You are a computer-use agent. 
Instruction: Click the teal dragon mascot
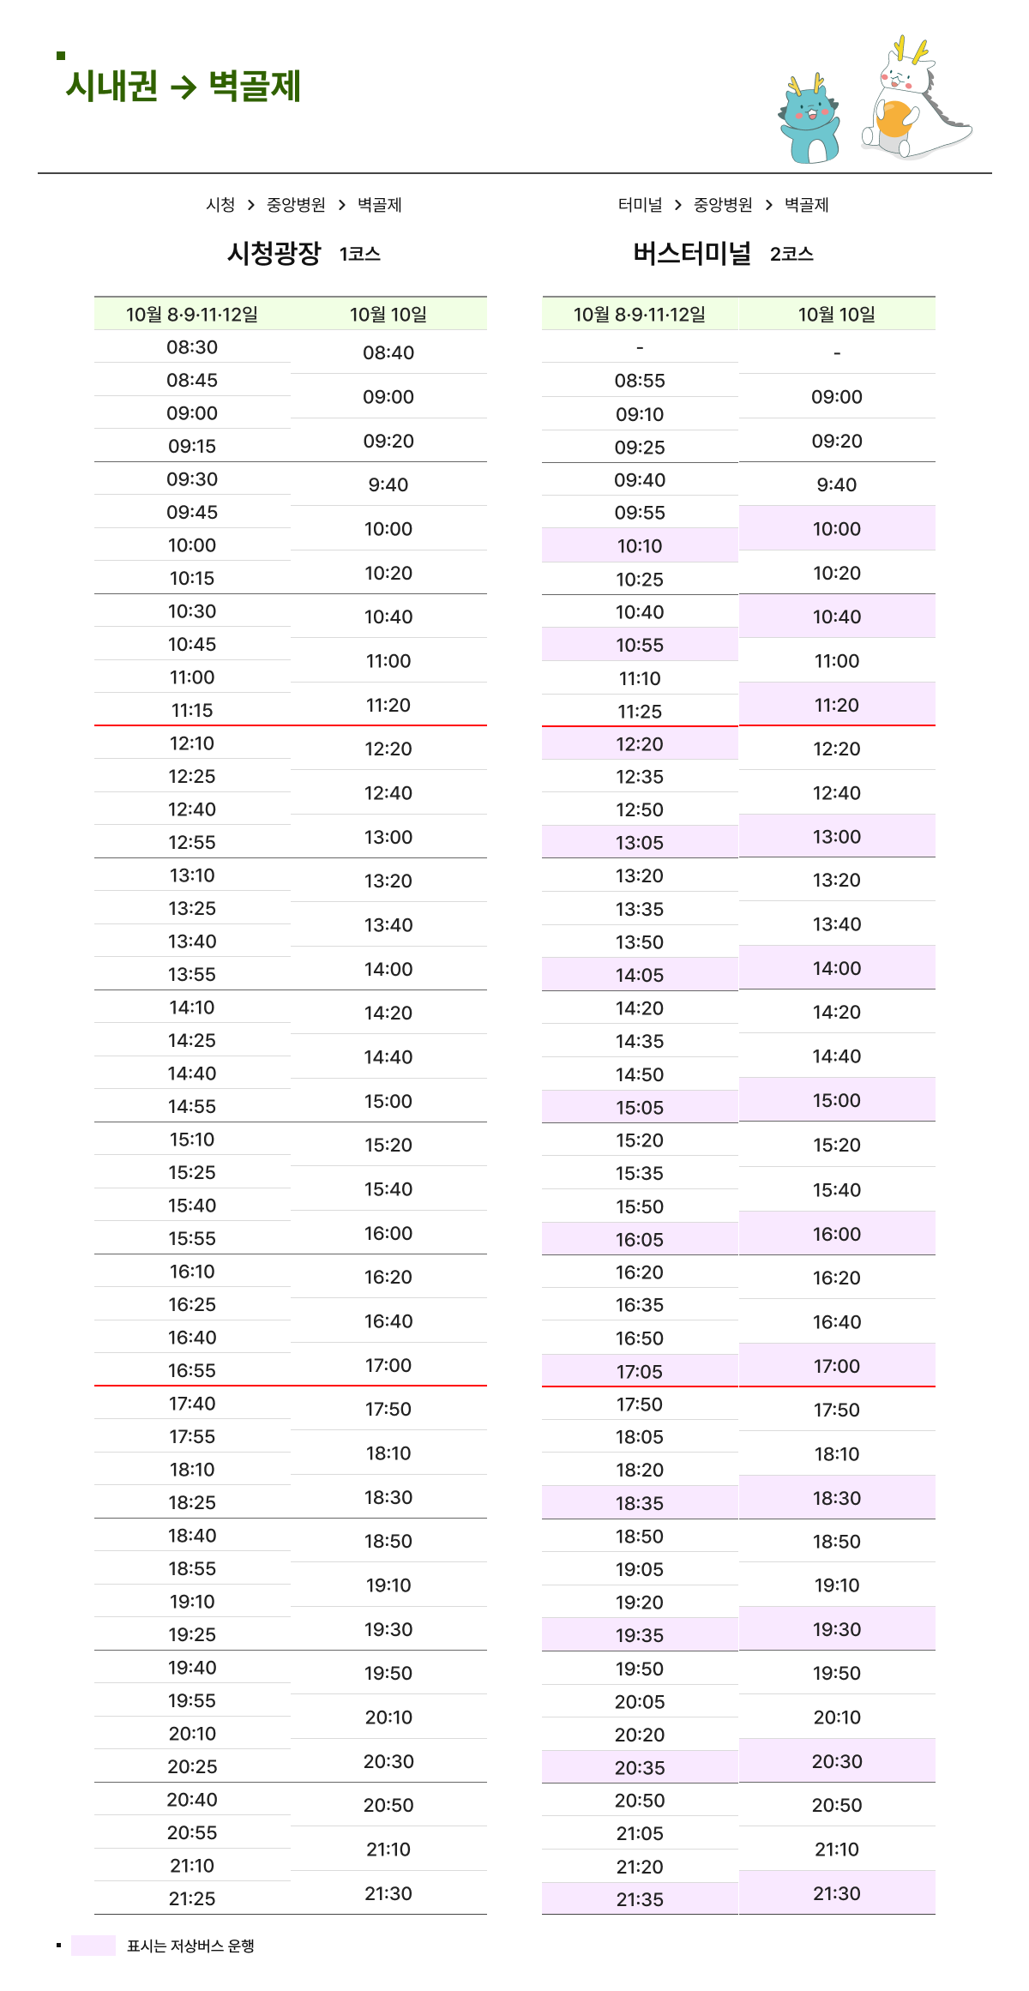click(x=809, y=120)
